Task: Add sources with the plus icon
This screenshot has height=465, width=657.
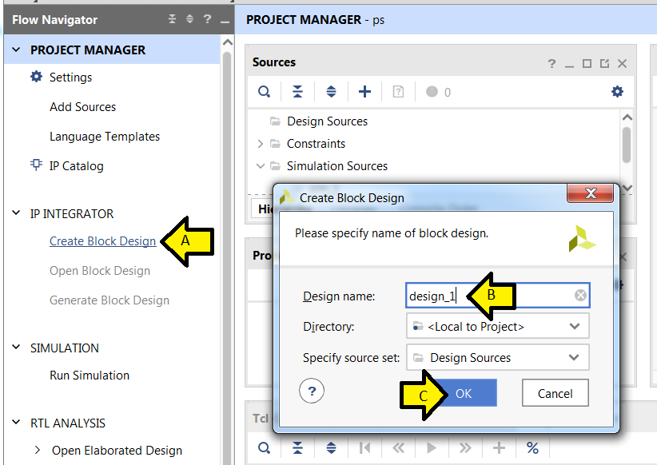Action: (x=364, y=92)
